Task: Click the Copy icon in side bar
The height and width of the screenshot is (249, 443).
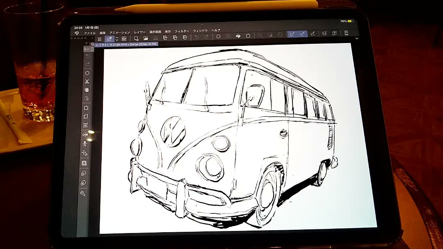Action: (87, 90)
